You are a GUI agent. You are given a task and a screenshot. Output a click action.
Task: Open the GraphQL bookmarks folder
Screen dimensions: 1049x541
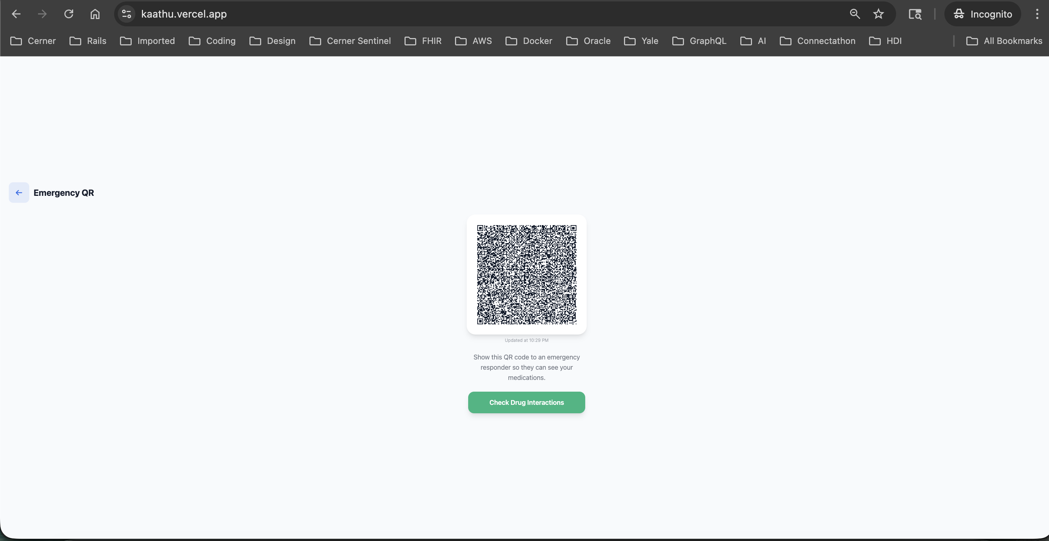[699, 41]
